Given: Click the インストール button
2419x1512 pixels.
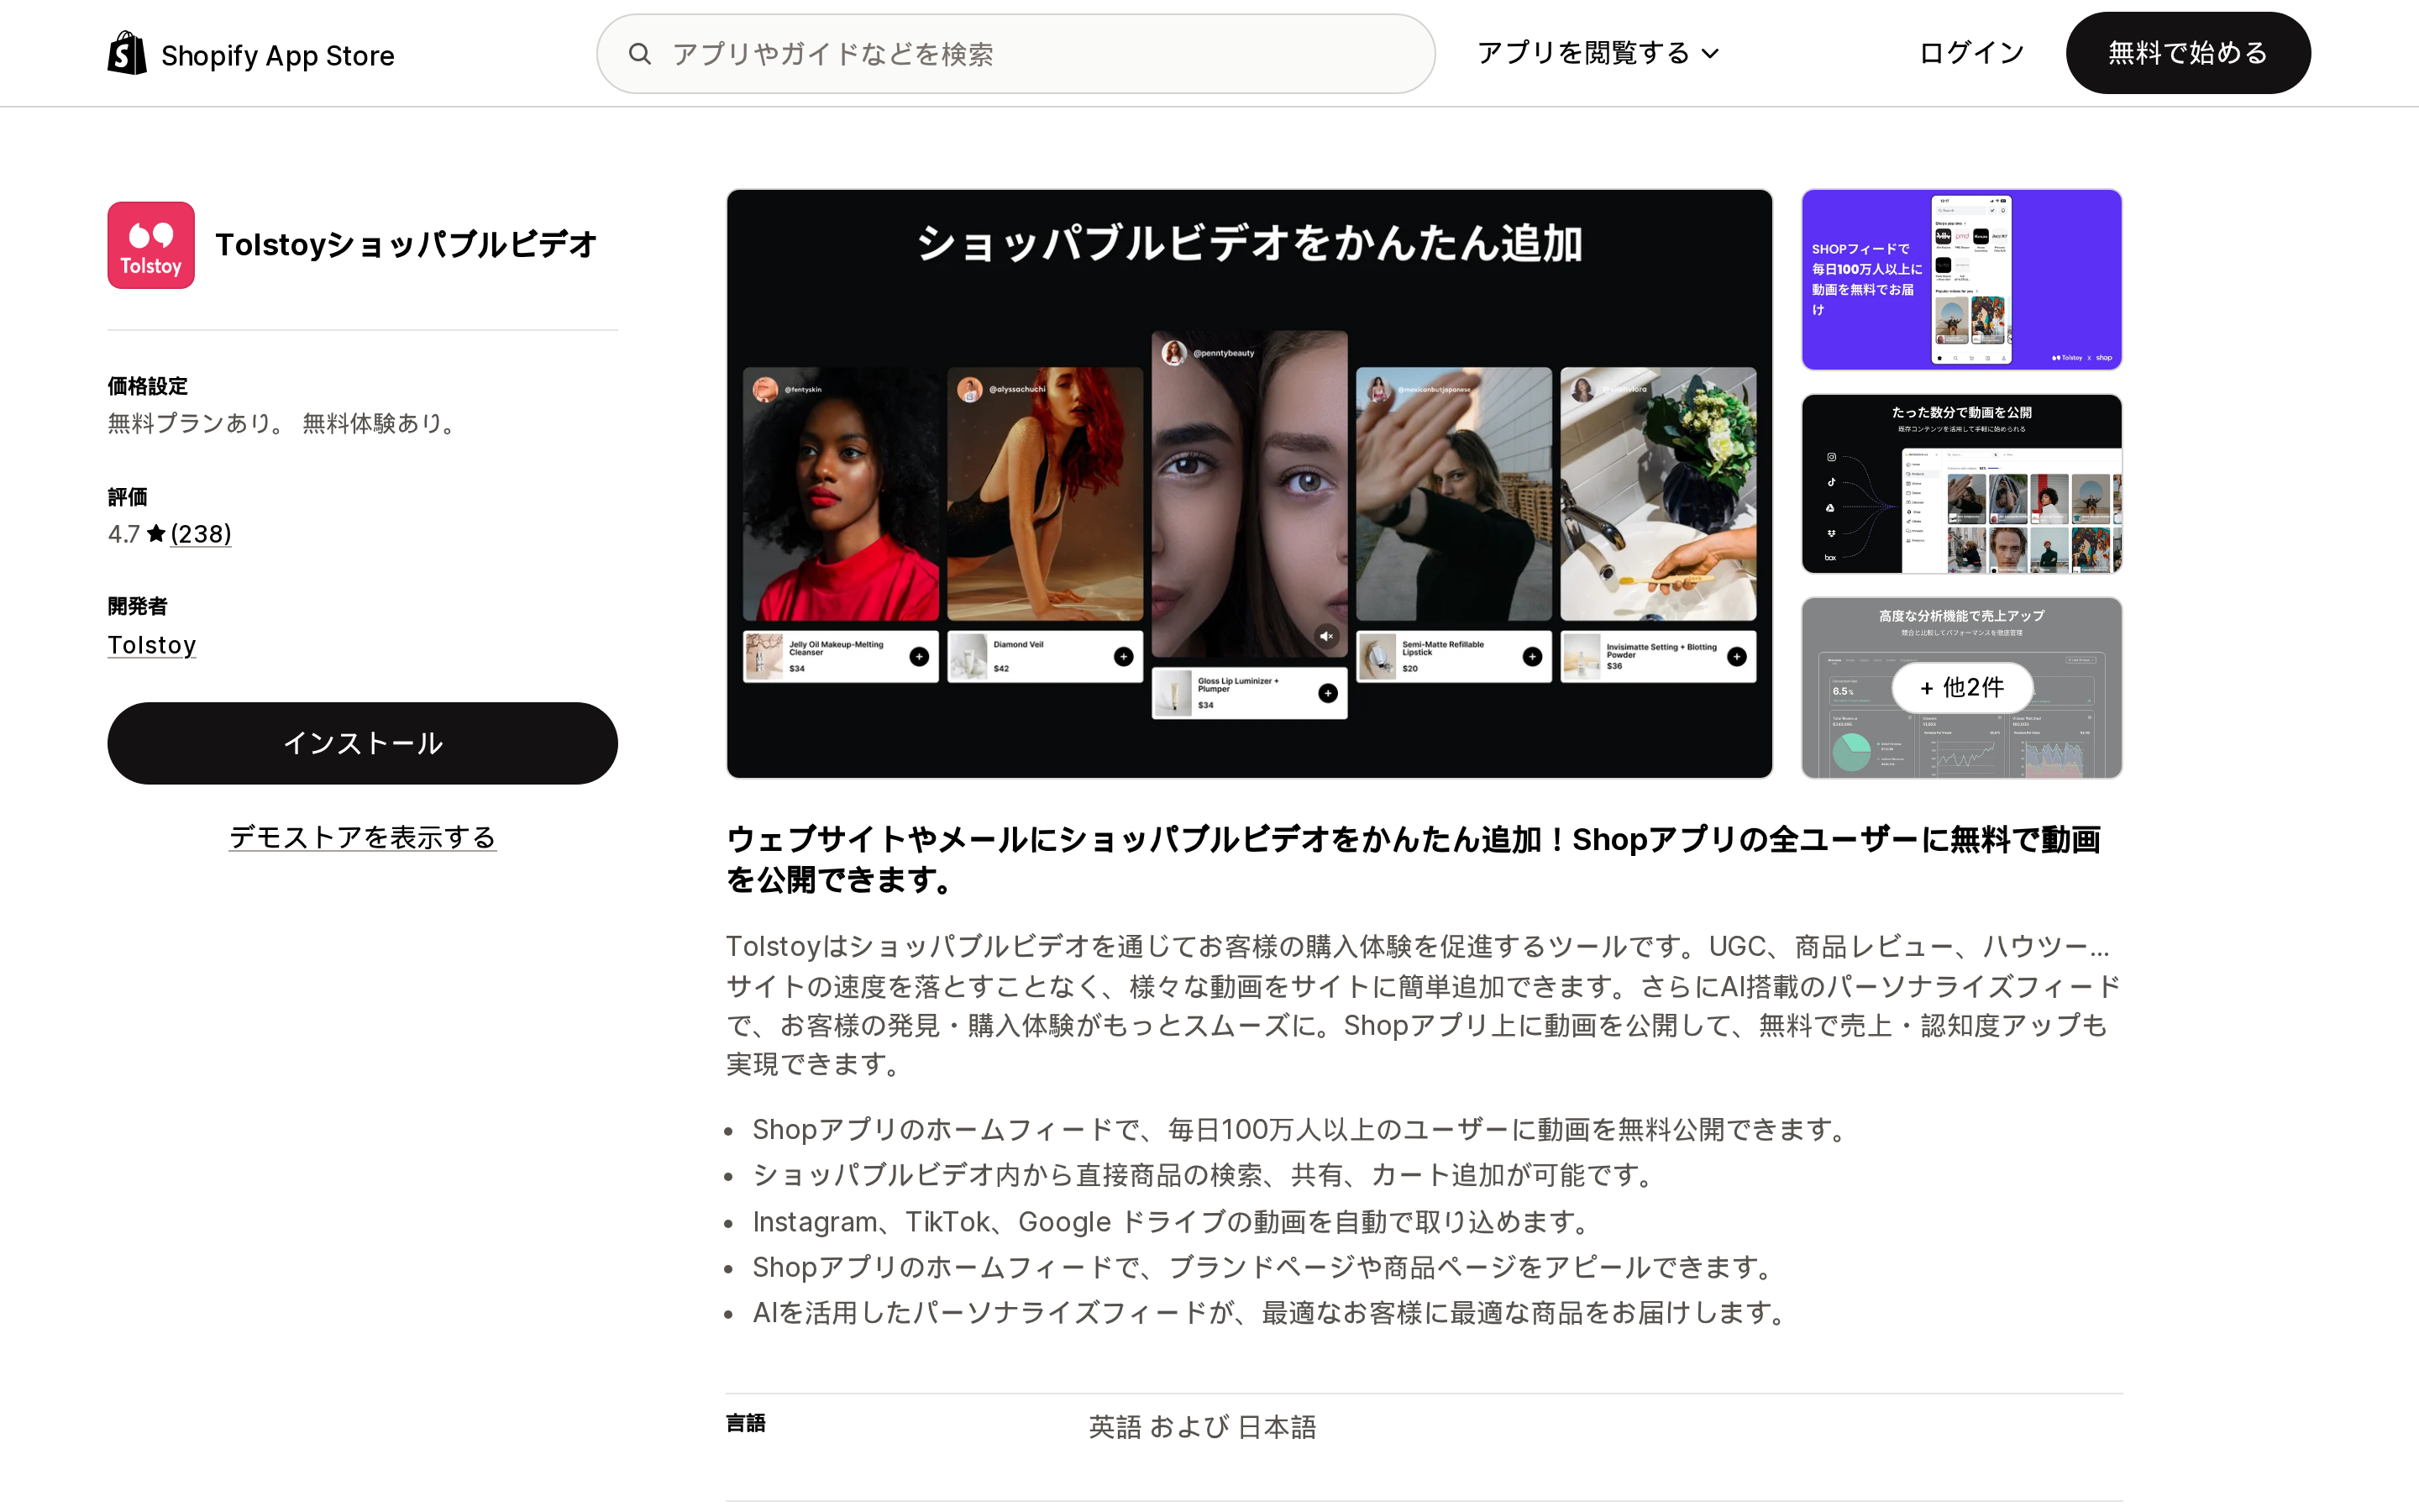Looking at the screenshot, I should (x=363, y=743).
